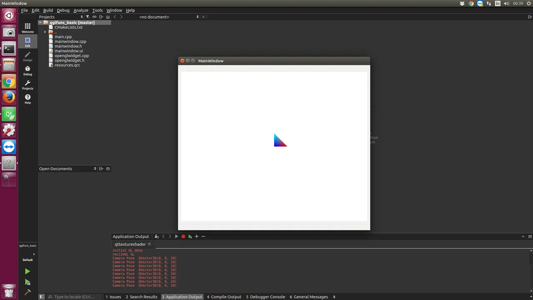Open the Window menu
Screen dimensions: 533x300
click(x=114, y=10)
